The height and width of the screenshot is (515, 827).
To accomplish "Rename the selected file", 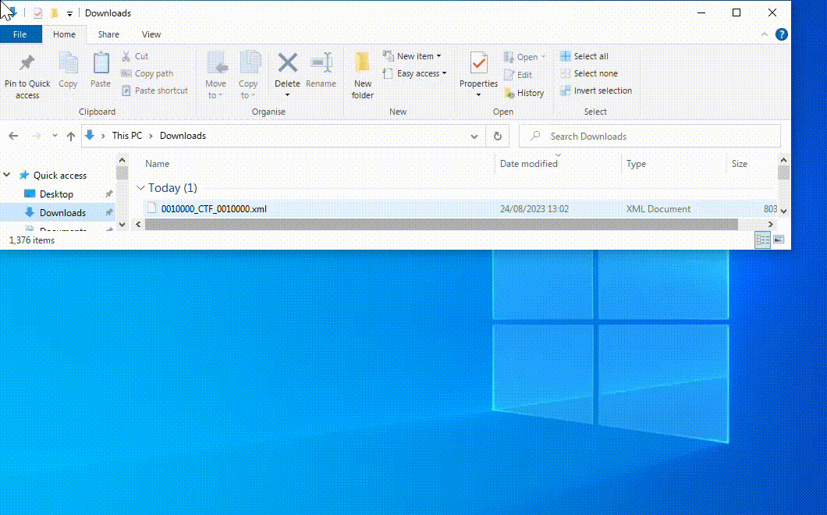I will coord(321,69).
